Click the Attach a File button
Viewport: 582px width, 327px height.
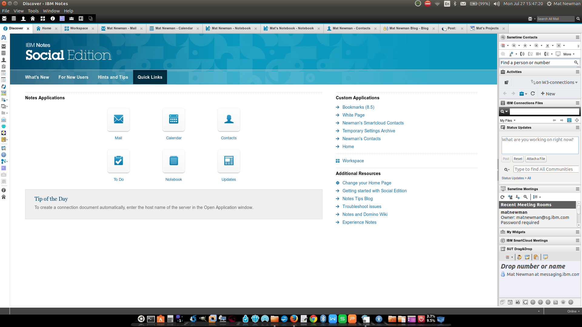pyautogui.click(x=536, y=159)
